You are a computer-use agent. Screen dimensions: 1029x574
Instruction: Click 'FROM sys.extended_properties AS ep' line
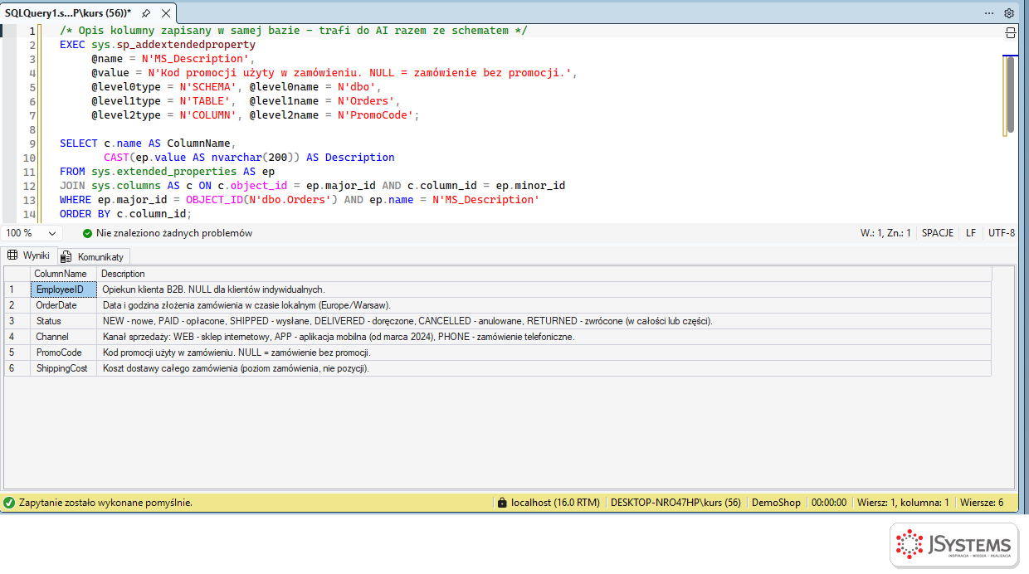coord(167,172)
